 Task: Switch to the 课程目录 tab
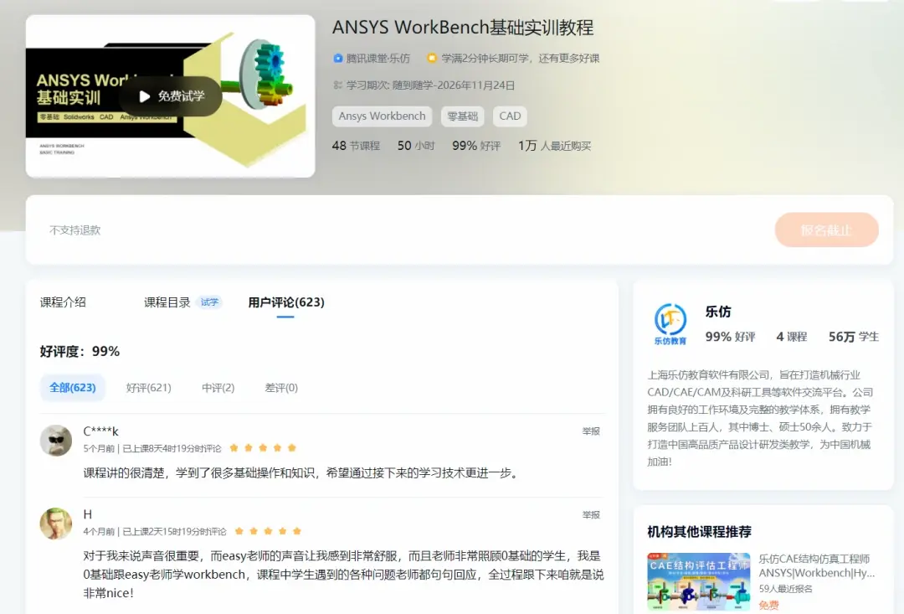(167, 302)
